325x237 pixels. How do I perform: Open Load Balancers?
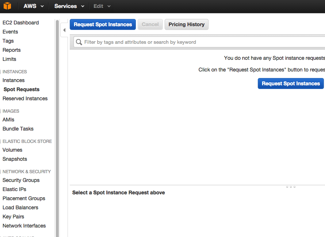(20, 207)
